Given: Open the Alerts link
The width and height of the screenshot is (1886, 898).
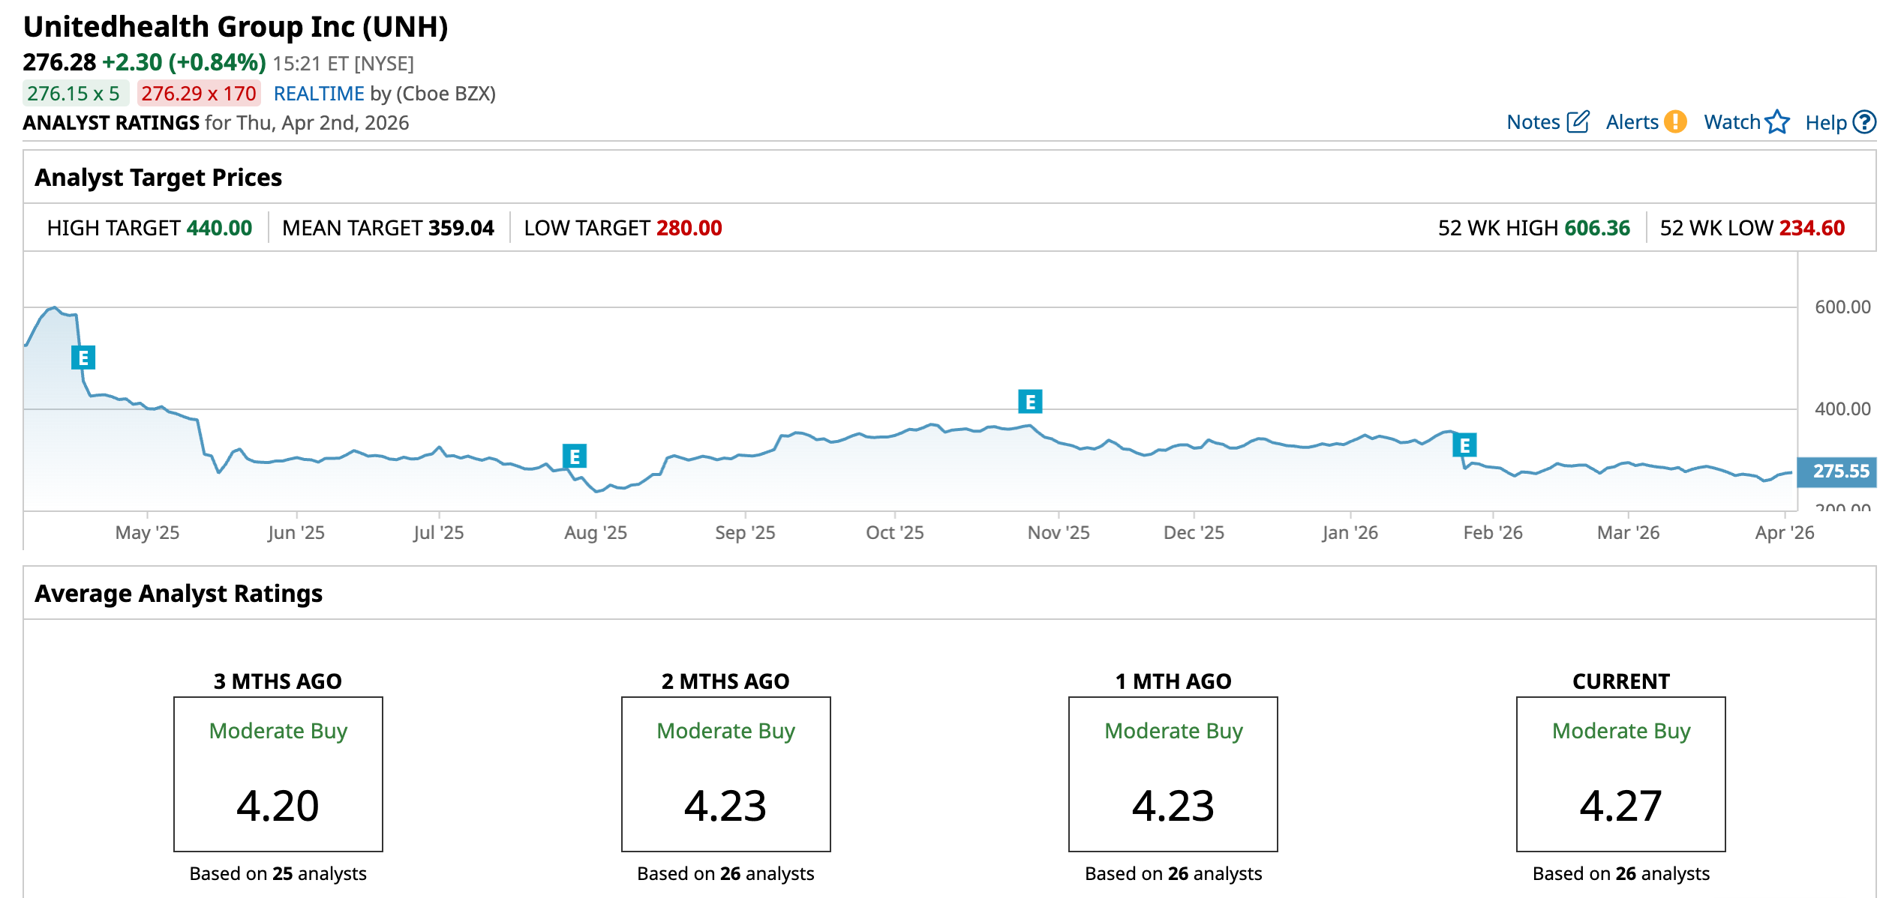Looking at the screenshot, I should [1632, 122].
